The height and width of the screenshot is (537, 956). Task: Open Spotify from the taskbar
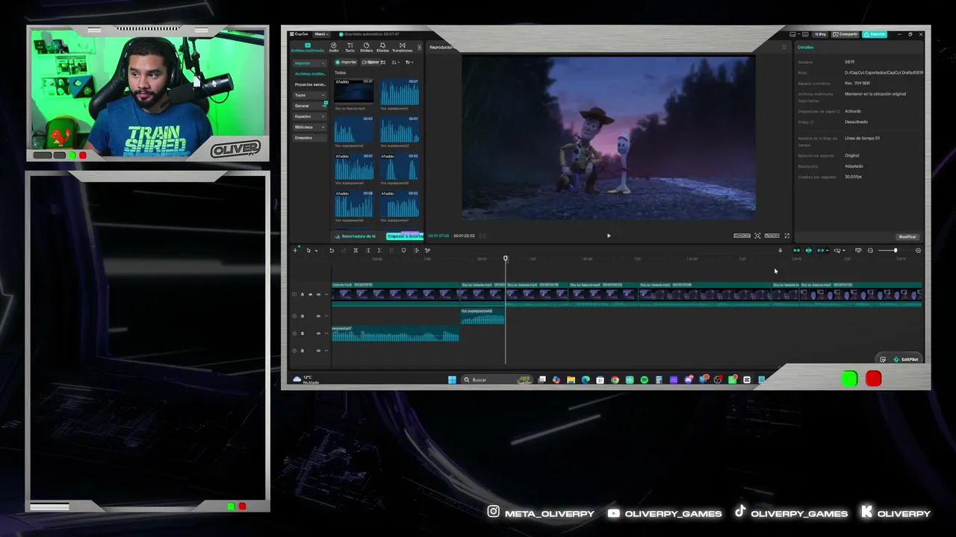tap(644, 380)
